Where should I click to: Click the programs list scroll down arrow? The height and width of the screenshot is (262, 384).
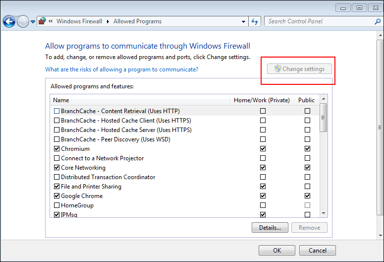click(324, 213)
